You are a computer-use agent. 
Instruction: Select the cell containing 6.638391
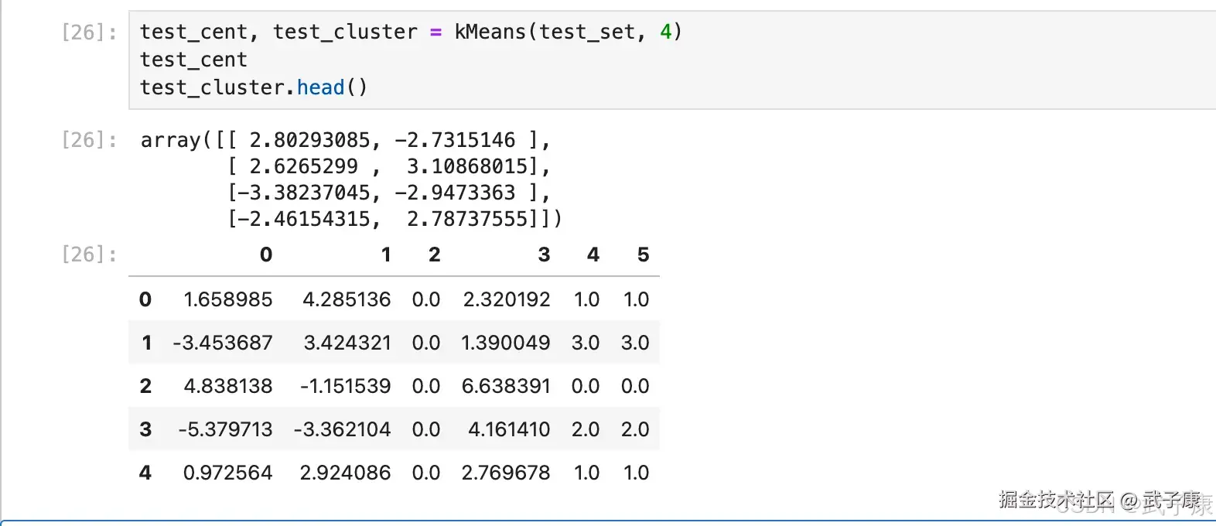[x=506, y=386]
